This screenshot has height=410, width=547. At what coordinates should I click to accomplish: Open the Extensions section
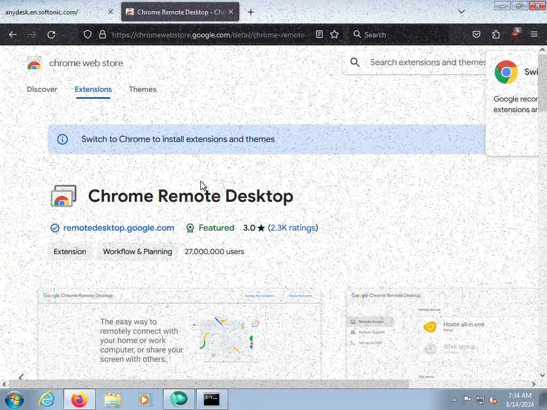[x=93, y=89]
